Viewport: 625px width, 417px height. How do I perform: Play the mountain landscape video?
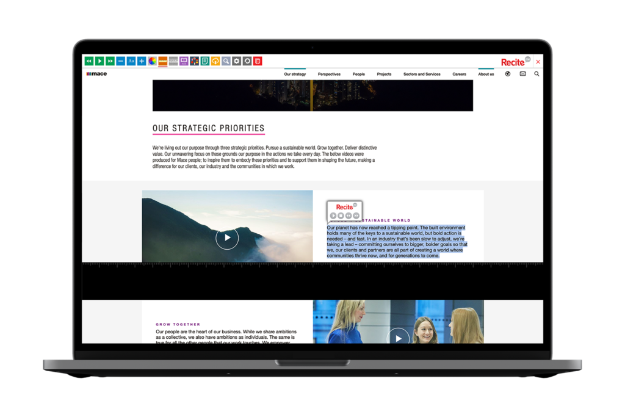coord(227,238)
